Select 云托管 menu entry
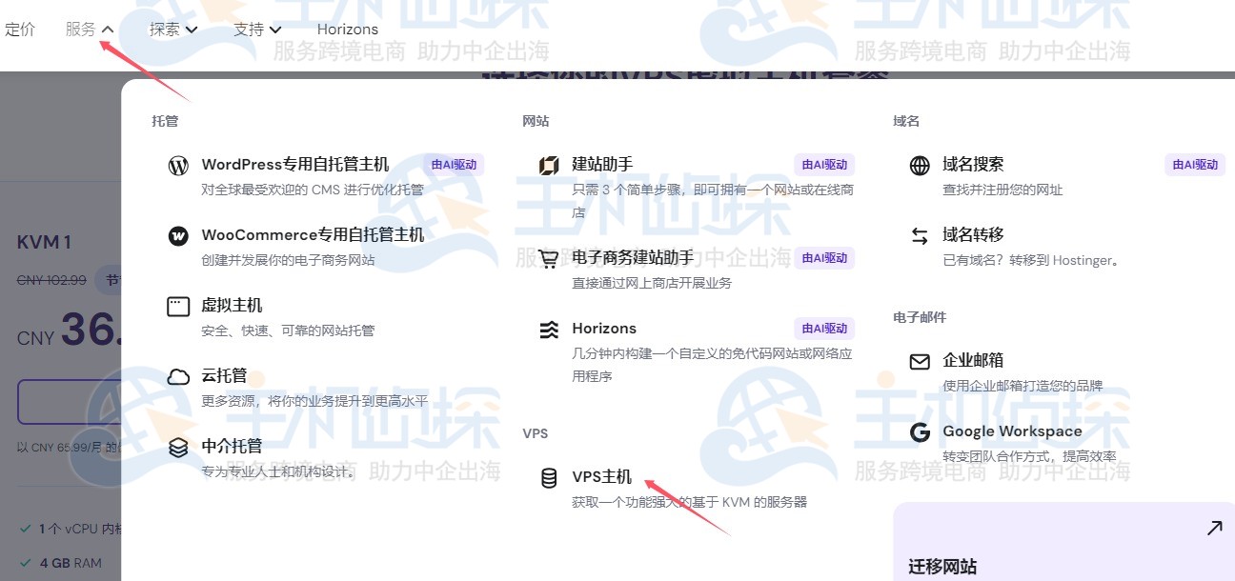1235x581 pixels. click(x=224, y=375)
